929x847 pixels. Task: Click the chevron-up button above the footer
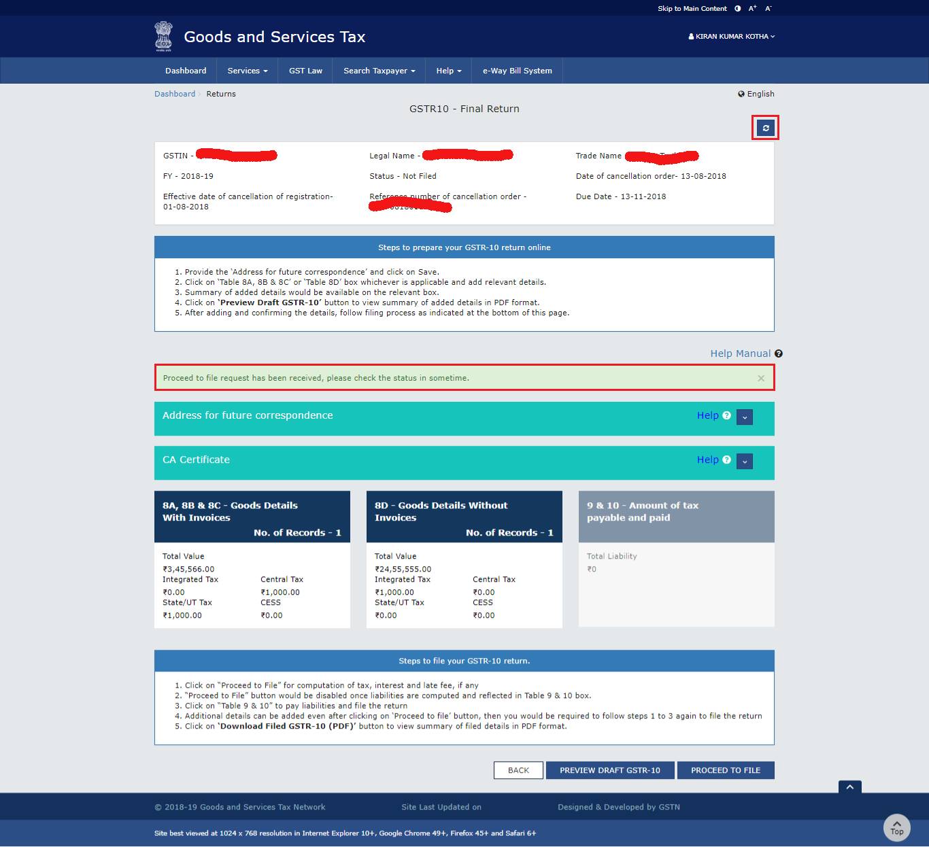tap(849, 787)
